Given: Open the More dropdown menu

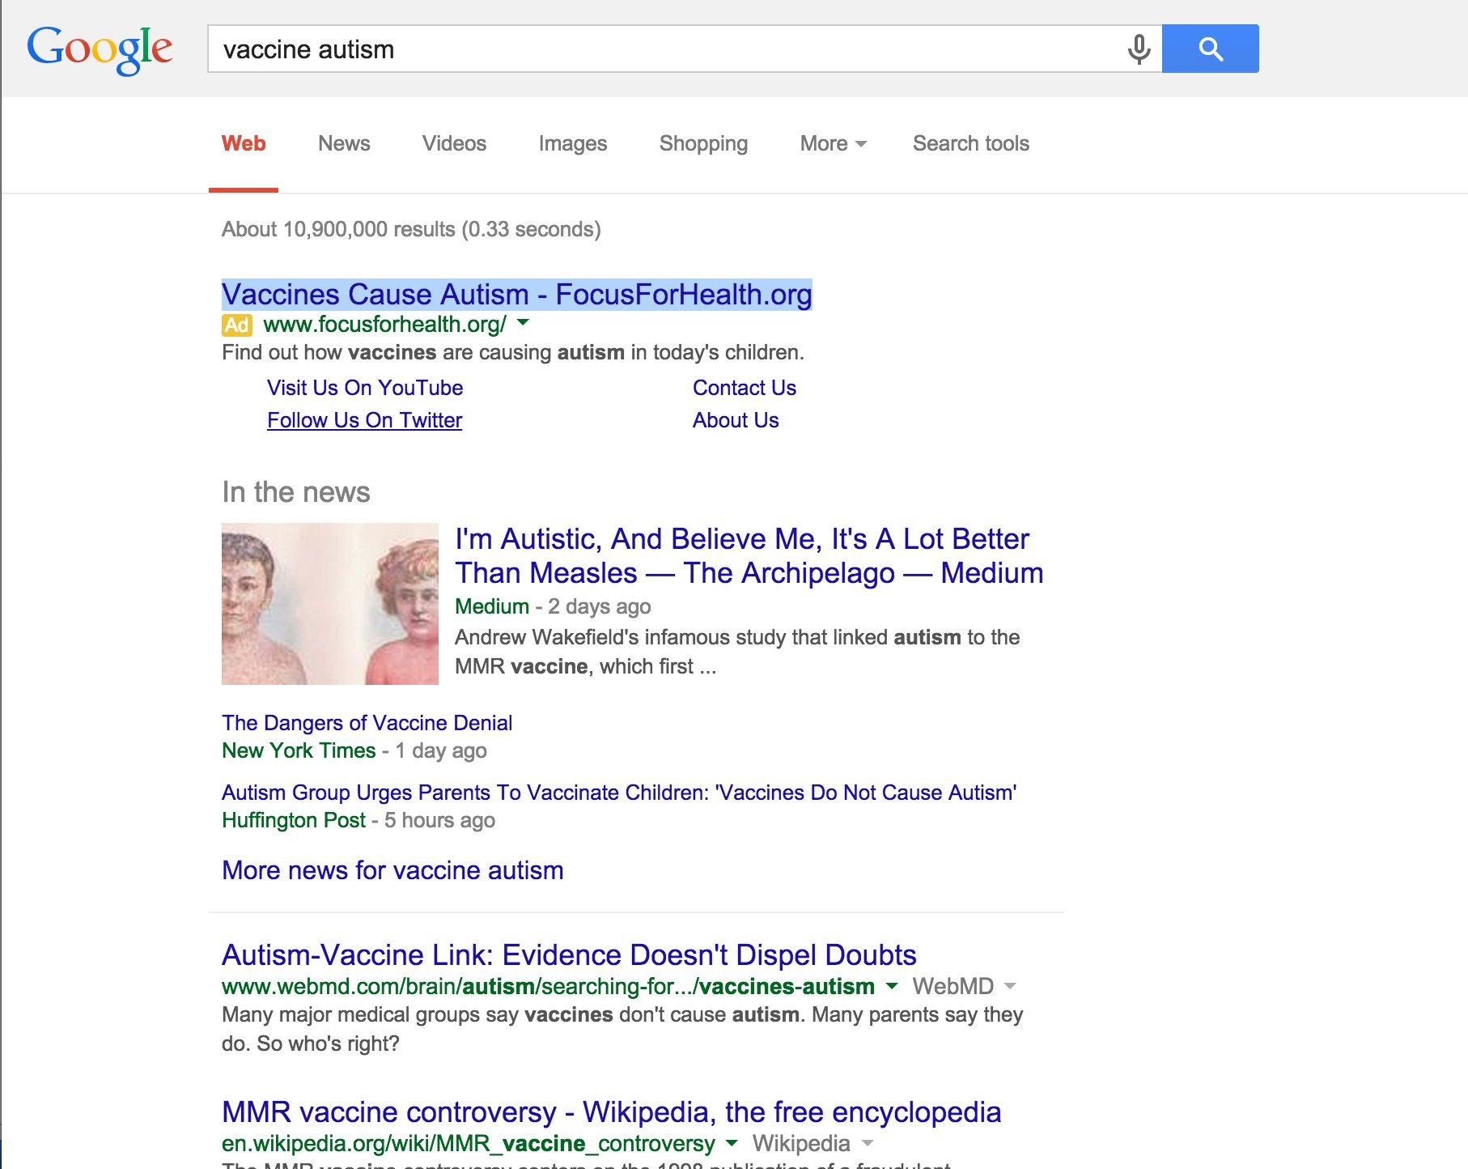Looking at the screenshot, I should tap(833, 143).
